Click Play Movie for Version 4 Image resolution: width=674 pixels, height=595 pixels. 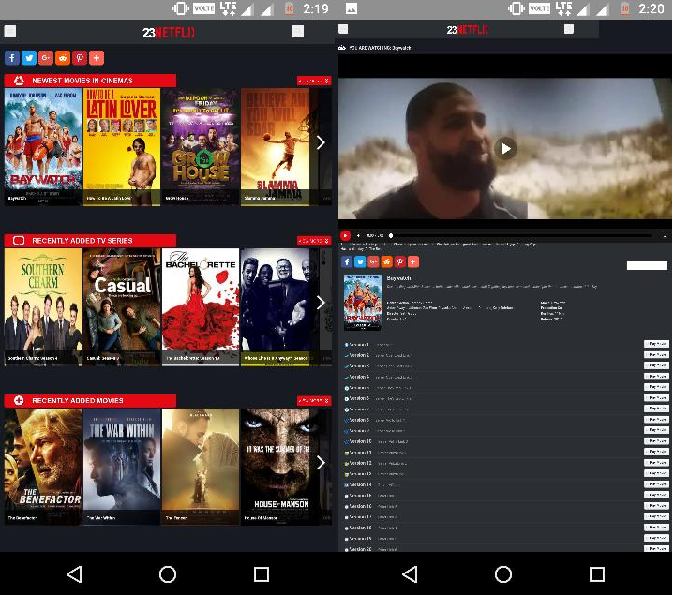656,377
